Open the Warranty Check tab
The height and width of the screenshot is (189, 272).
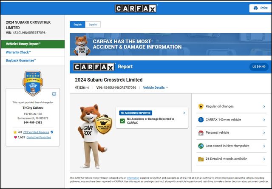pos(19,52)
